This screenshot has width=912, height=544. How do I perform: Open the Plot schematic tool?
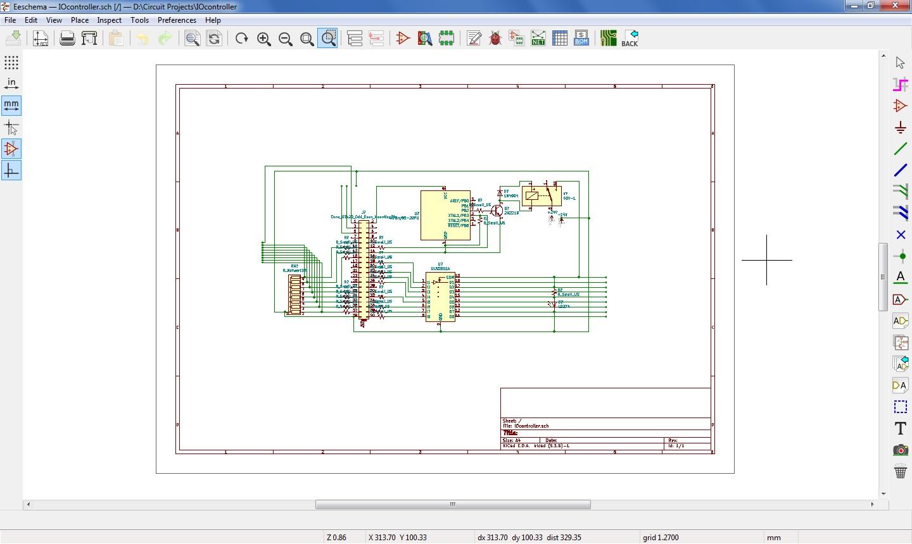[89, 38]
